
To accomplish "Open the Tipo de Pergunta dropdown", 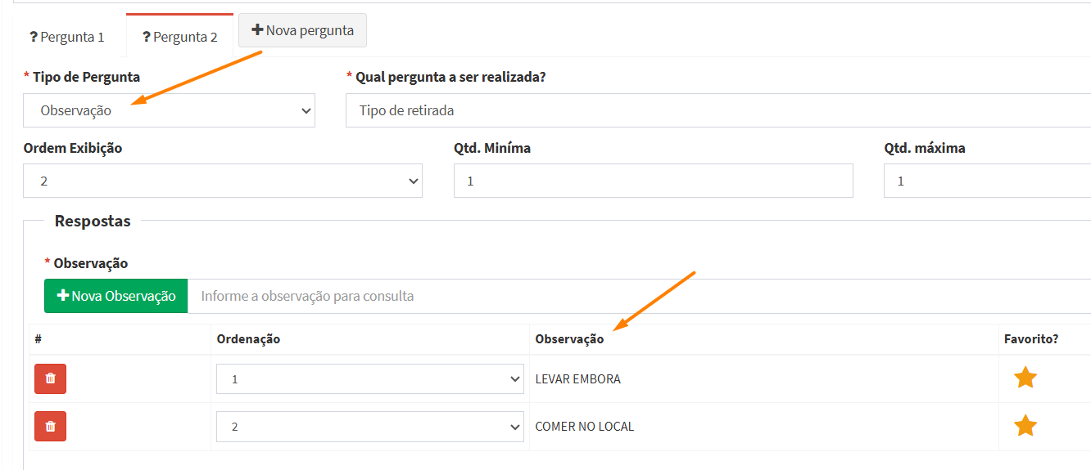I will pos(169,110).
